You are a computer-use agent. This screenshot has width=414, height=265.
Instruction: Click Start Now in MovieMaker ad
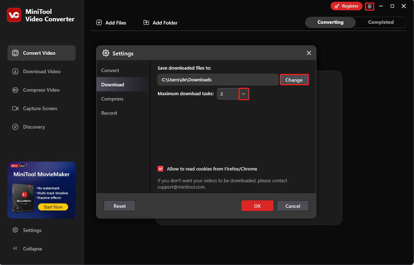click(x=53, y=207)
